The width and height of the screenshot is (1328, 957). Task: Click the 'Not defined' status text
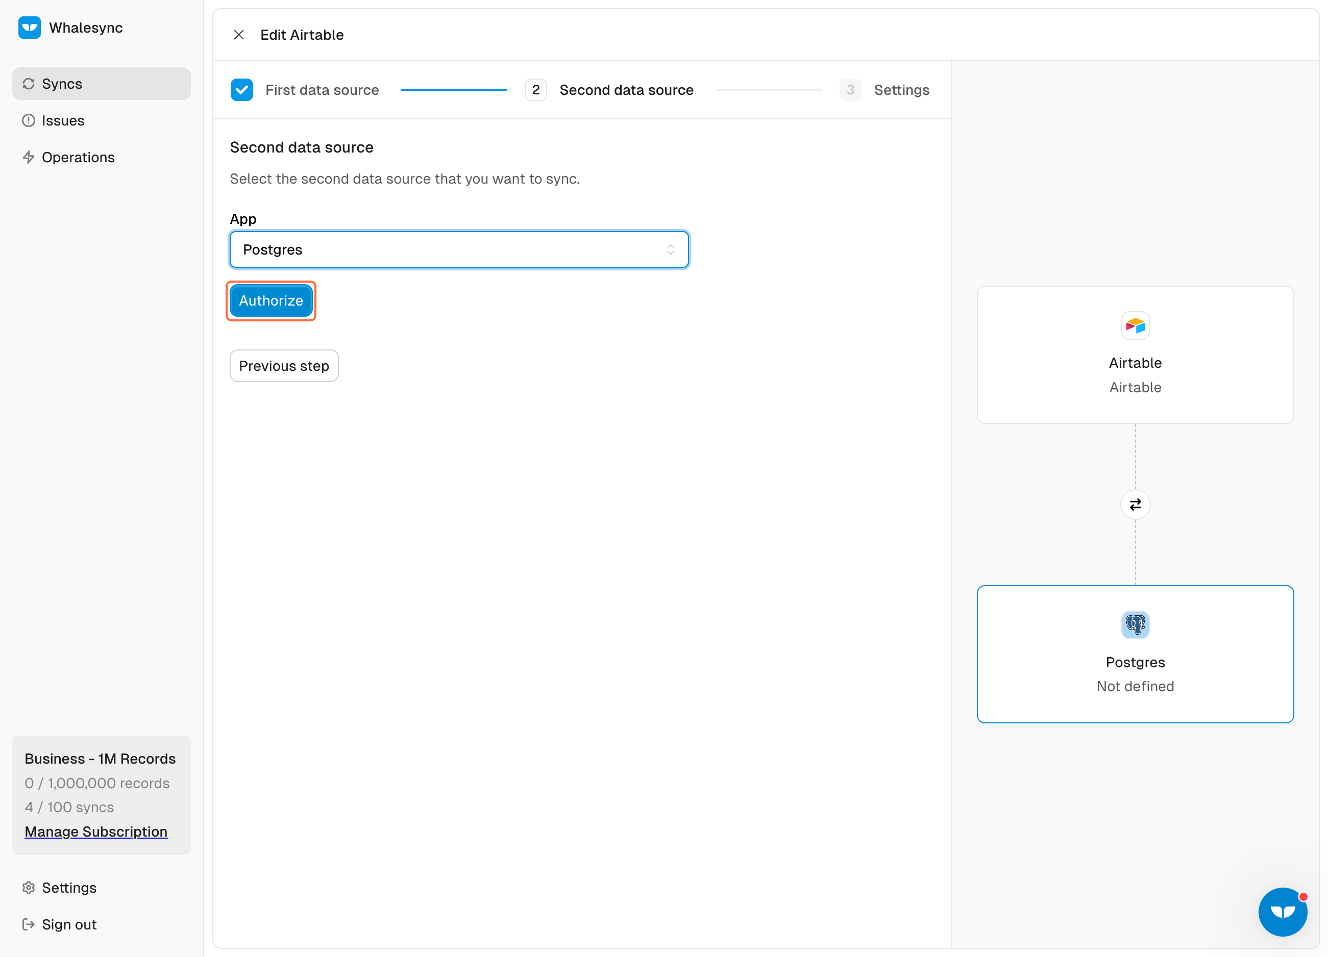pos(1136,687)
